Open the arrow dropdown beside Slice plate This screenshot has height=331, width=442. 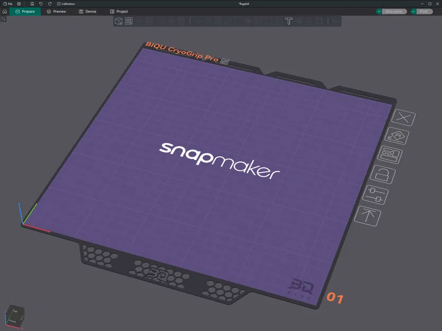(378, 11)
